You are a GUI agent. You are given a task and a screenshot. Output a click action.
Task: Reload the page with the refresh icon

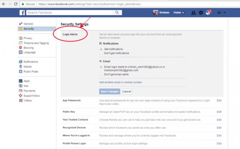(16, 4)
